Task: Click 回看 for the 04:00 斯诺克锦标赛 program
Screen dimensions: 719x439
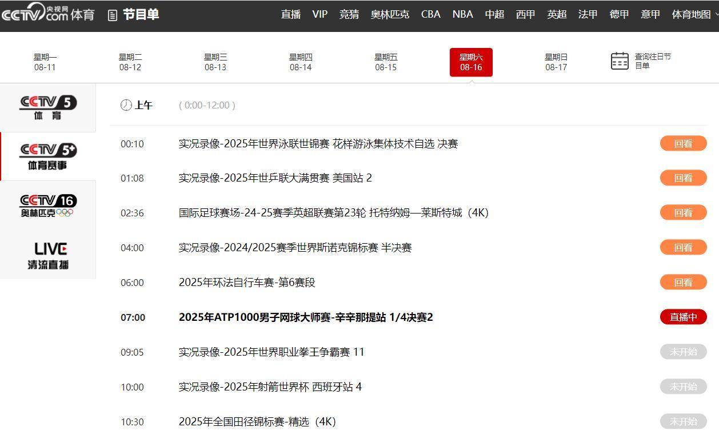Action: click(x=684, y=247)
